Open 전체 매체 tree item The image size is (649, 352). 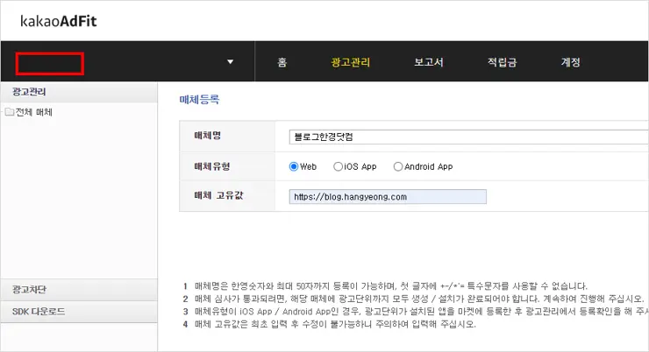point(33,112)
